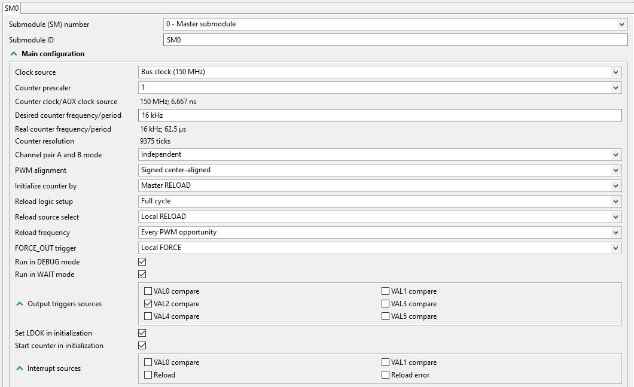Viewport: 634px width, 387px height.
Task: Open the Clock source dropdown
Action: 380,72
